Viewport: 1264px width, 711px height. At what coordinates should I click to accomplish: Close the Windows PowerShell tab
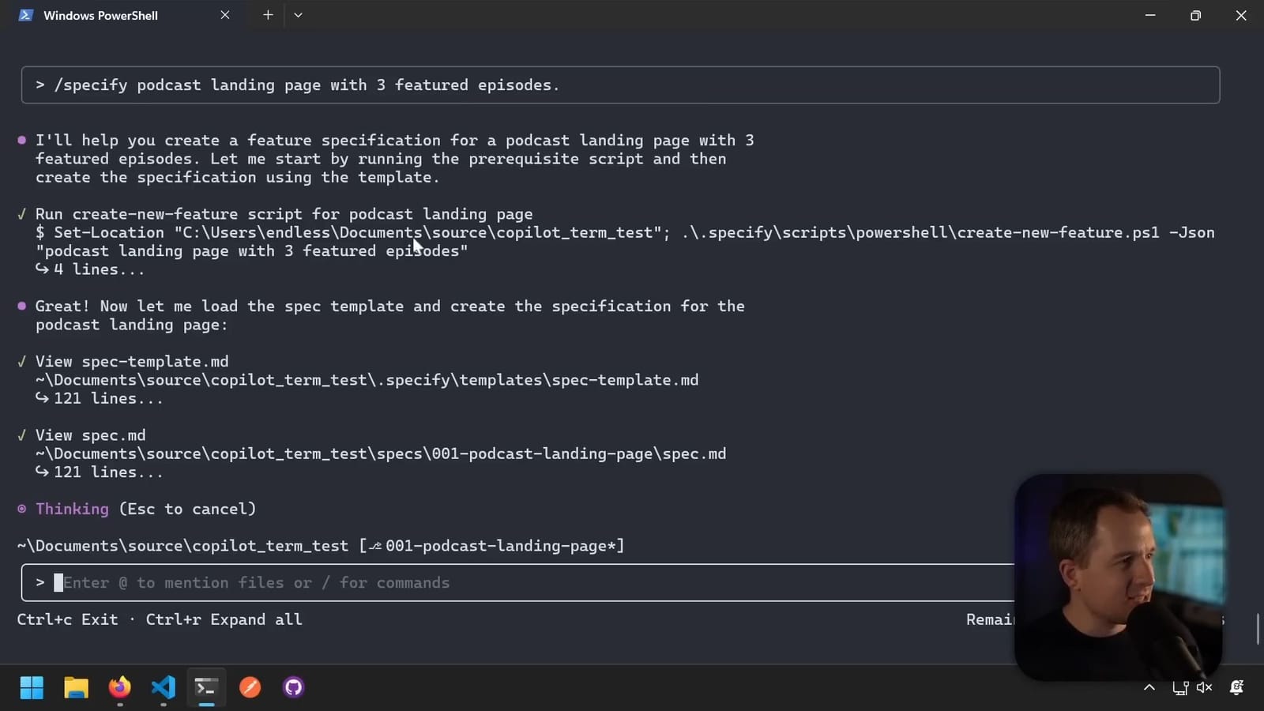pyautogui.click(x=225, y=14)
